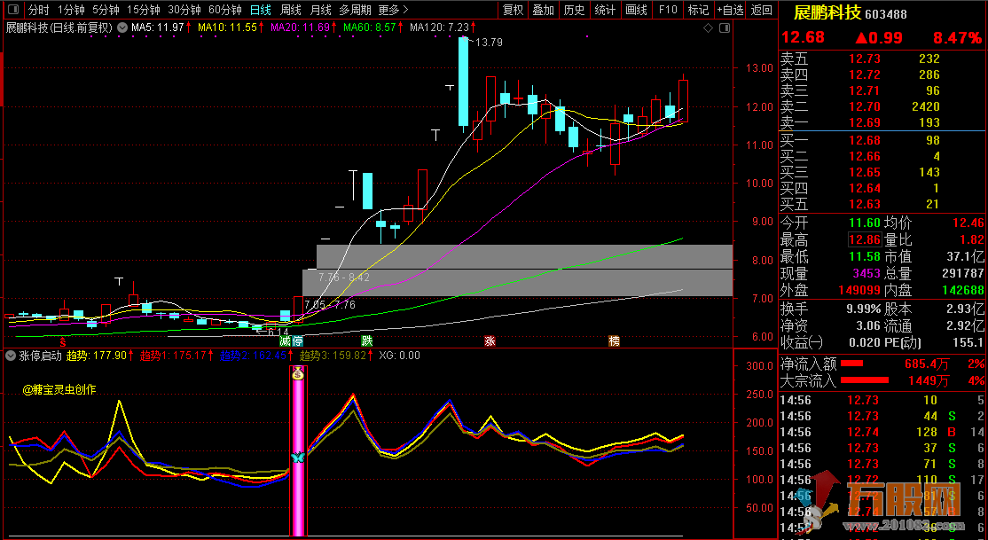
Task: Select the 买五 bid row at 12.63
Action: [x=882, y=204]
